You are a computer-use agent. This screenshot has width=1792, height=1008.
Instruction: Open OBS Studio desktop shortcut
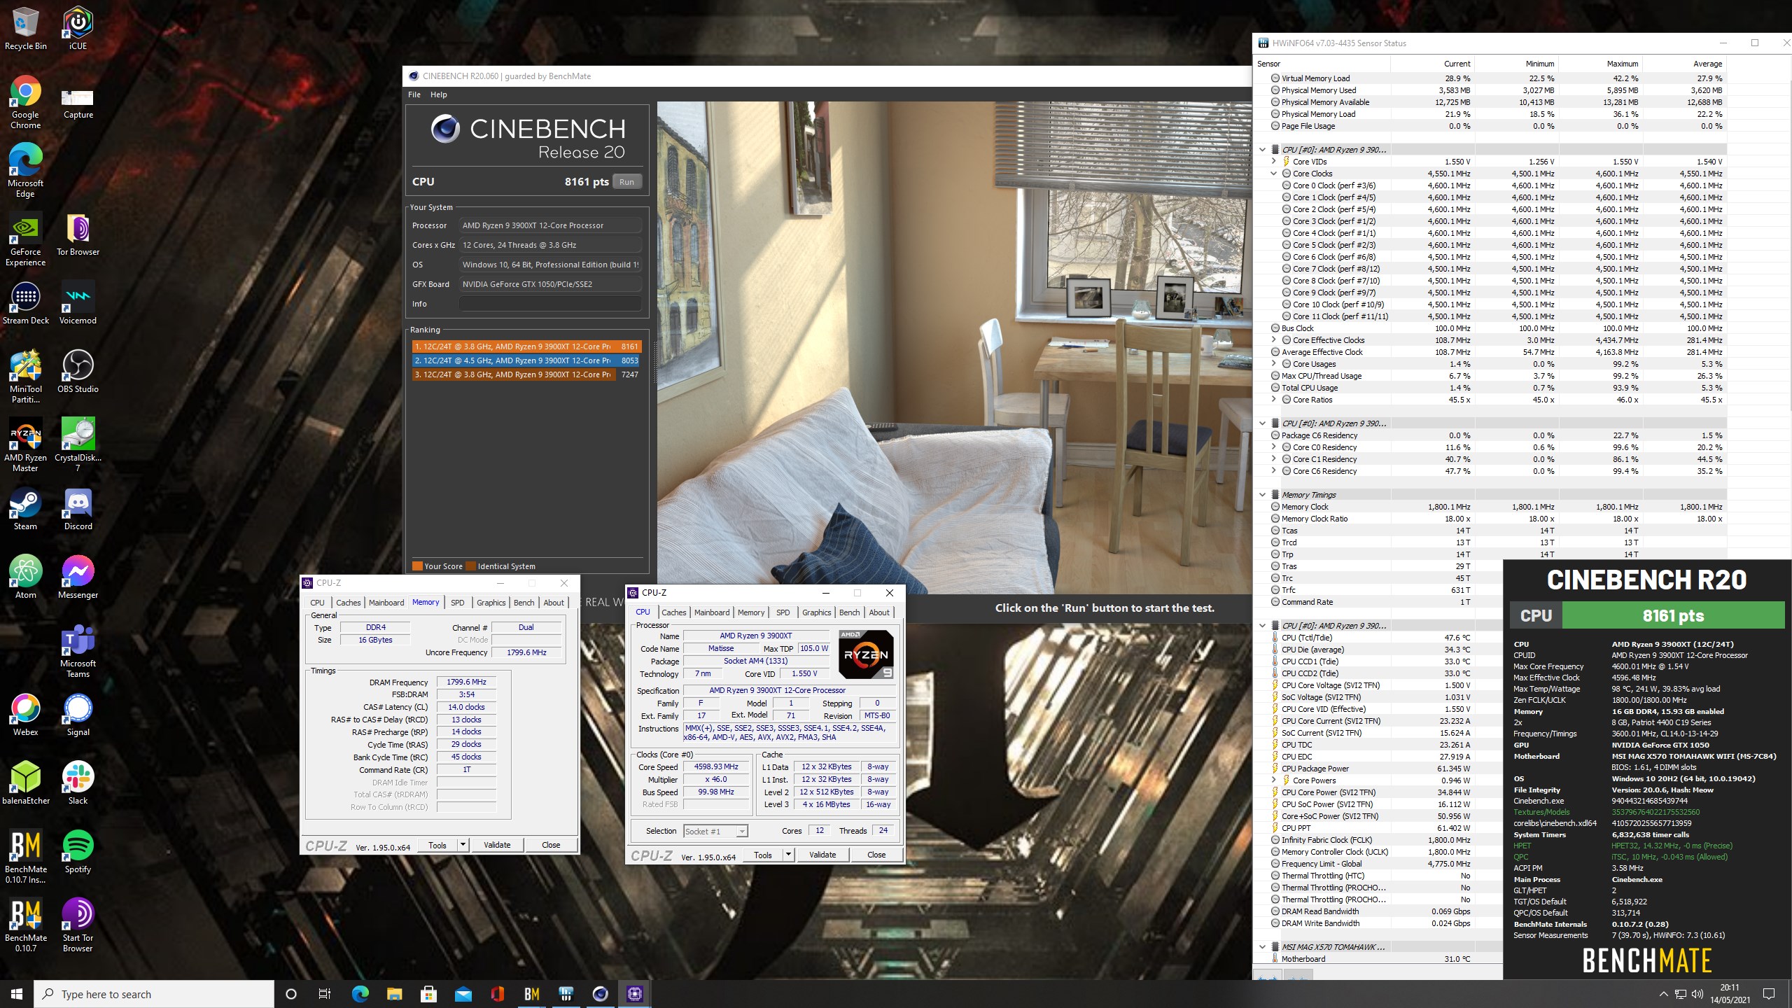[x=78, y=372]
